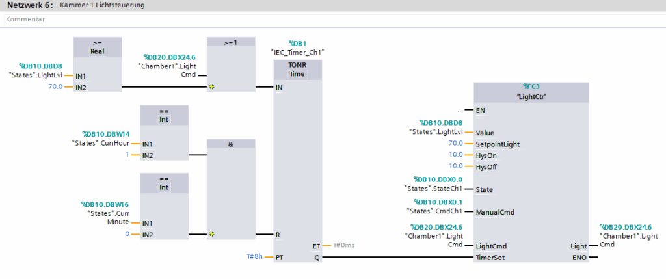
Task: Select the TONR Time block header
Action: tap(297, 70)
